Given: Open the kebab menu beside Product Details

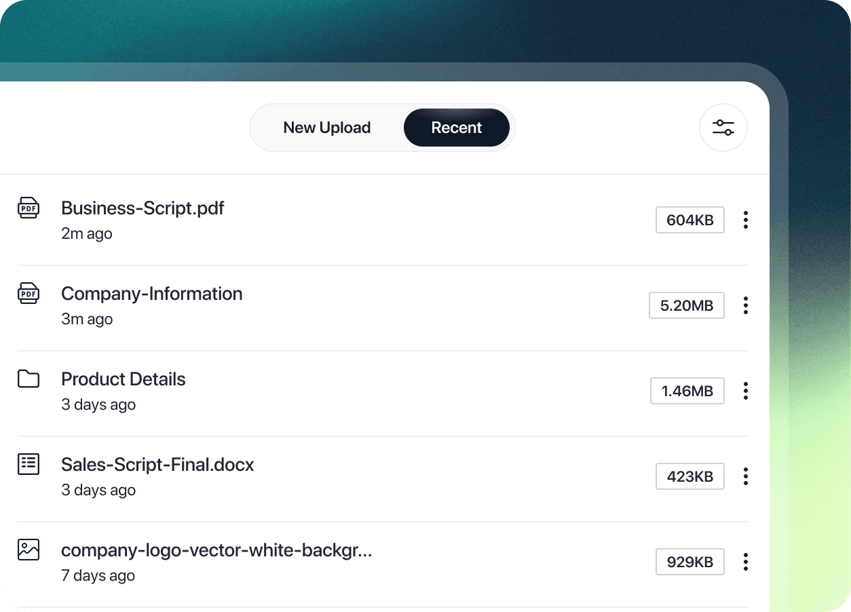Looking at the screenshot, I should pyautogui.click(x=745, y=391).
